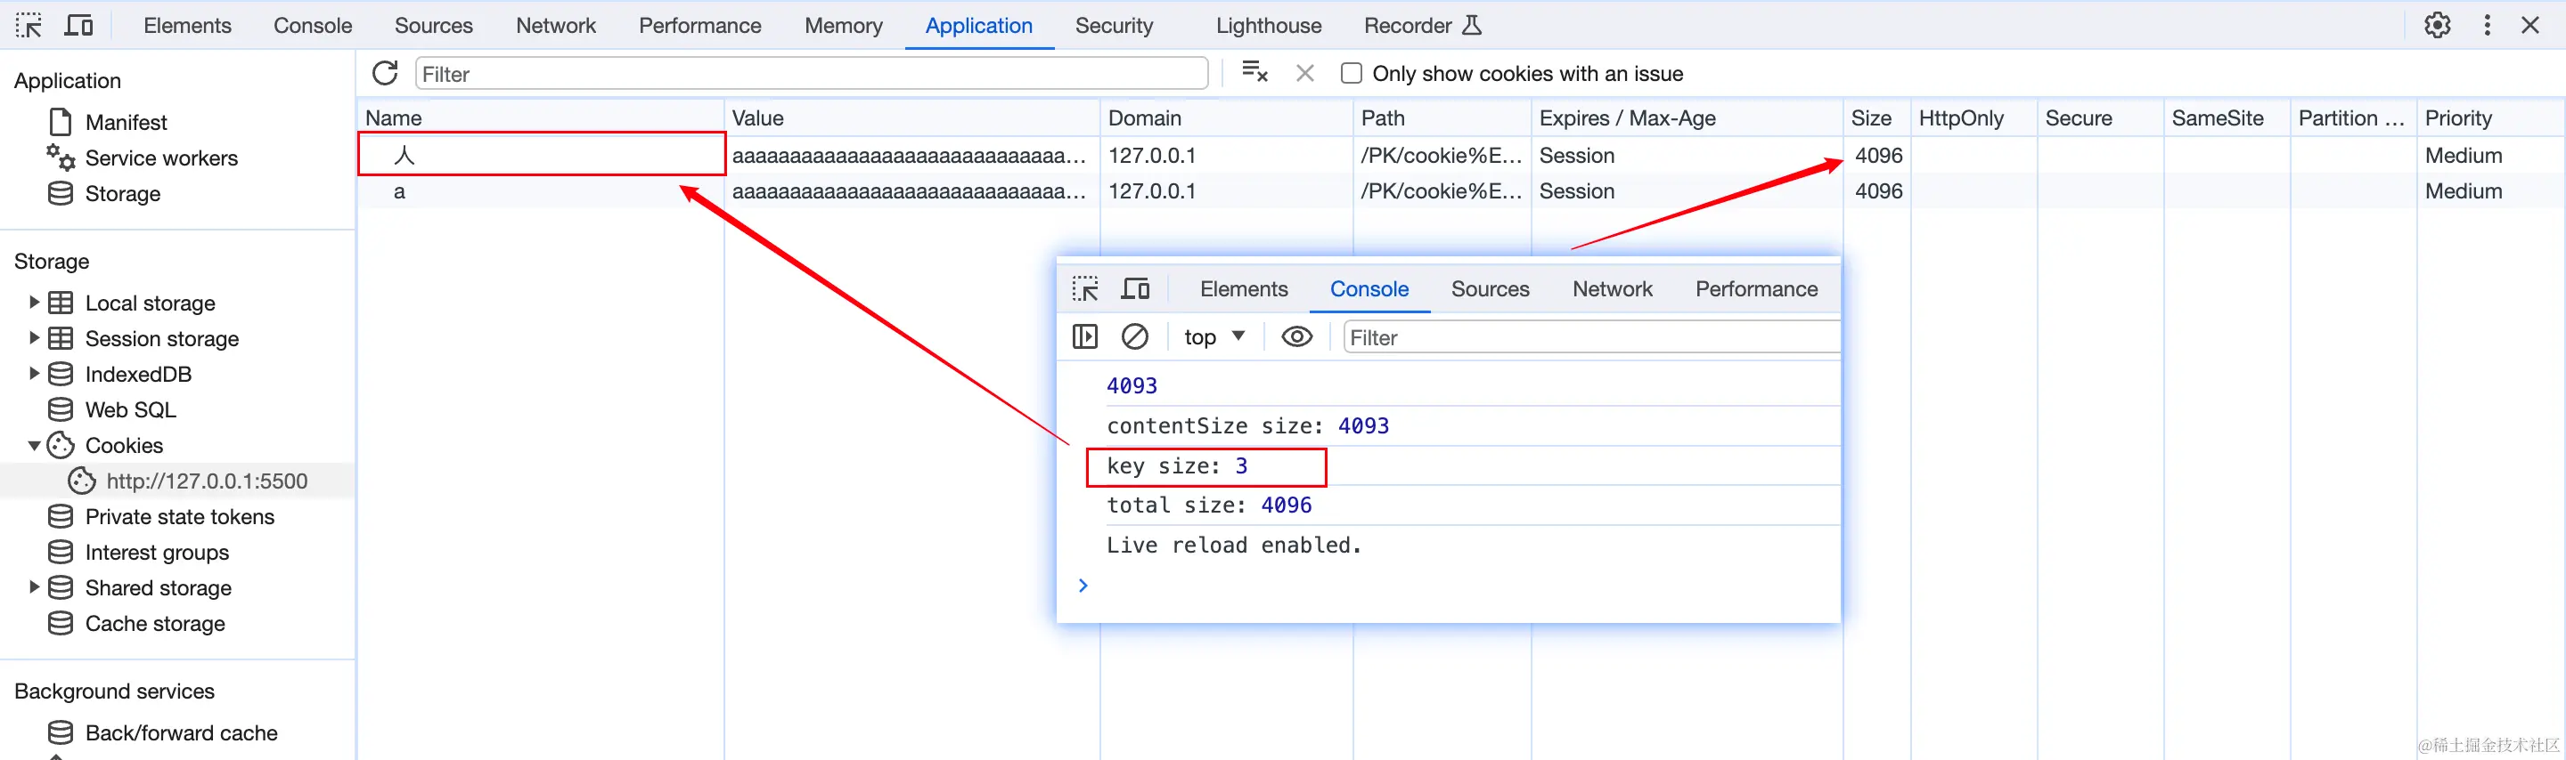Expand the Shared storage tree

34,588
